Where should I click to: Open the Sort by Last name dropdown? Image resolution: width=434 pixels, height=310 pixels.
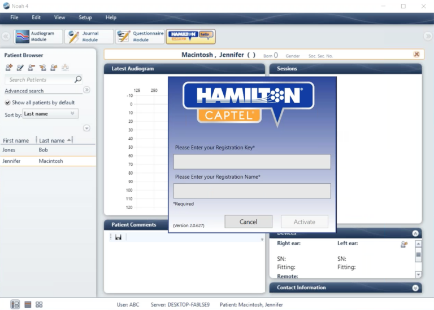50,114
